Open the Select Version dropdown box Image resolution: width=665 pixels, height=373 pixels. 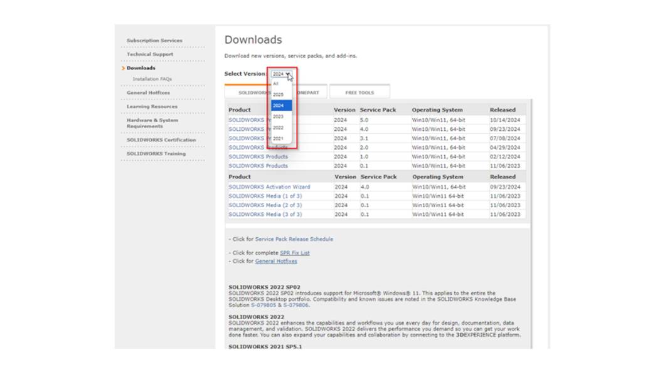pos(281,74)
